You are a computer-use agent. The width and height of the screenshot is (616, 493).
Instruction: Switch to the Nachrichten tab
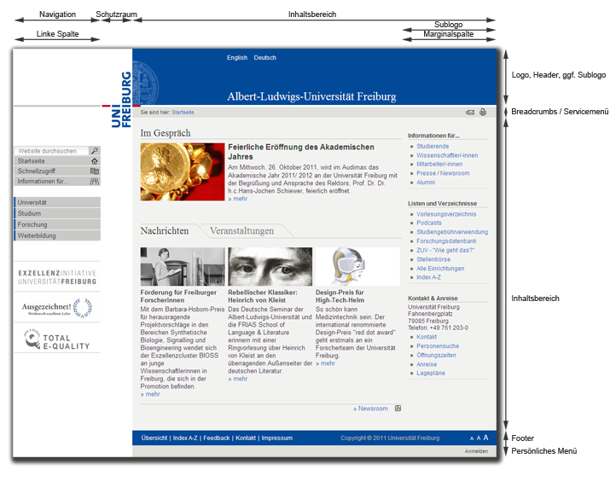[x=165, y=230]
